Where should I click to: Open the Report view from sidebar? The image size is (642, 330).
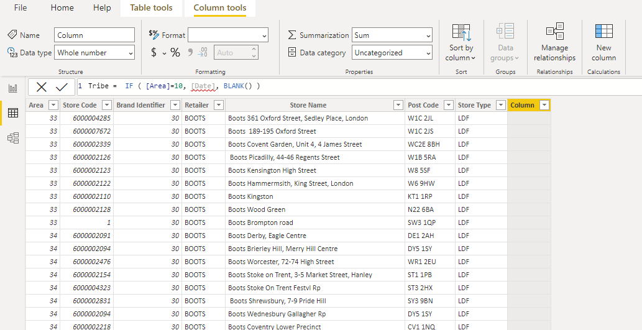click(13, 88)
